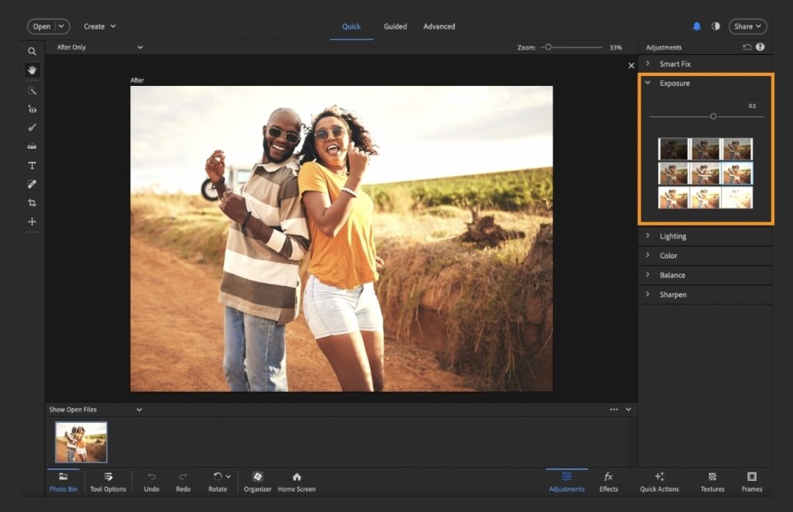Select the Zoom tool

point(33,51)
